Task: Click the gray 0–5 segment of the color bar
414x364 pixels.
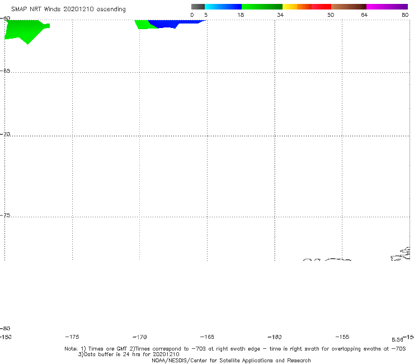Action: coord(197,7)
